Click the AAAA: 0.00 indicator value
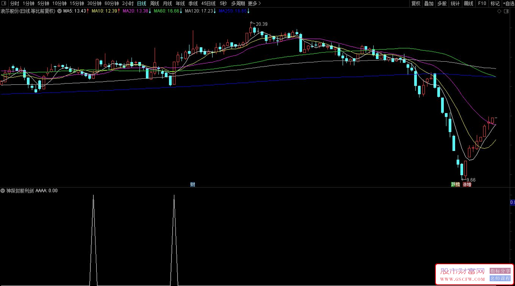Image resolution: width=515 pixels, height=286 pixels. point(46,190)
